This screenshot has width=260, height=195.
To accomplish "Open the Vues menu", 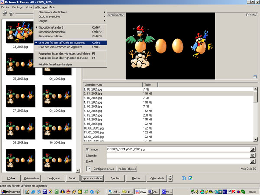I will 29,7.
